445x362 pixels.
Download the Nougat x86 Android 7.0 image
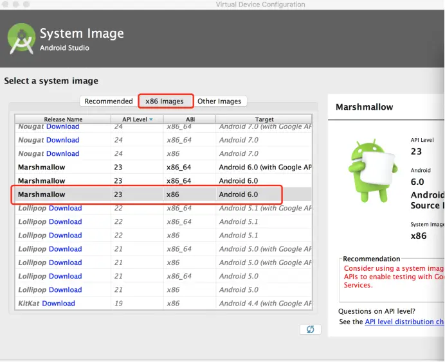(x=63, y=153)
